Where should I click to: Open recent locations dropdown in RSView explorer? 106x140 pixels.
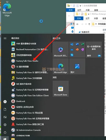86,24
